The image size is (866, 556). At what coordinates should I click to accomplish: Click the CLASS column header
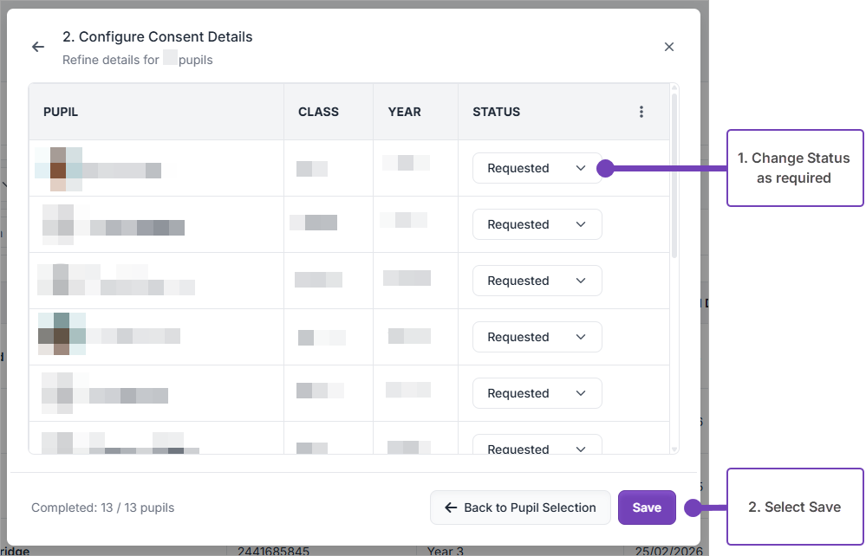click(318, 112)
